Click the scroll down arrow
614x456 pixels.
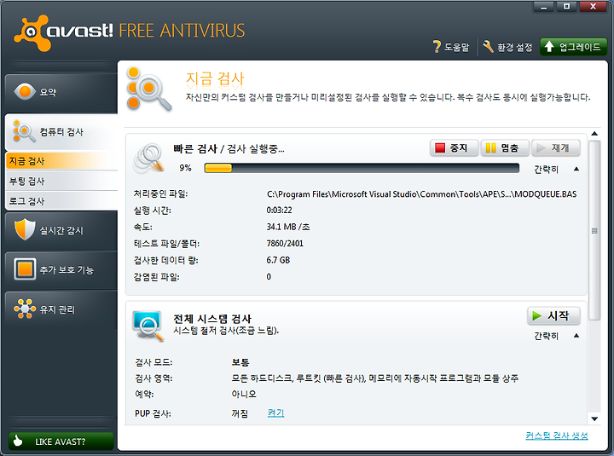pyautogui.click(x=594, y=418)
